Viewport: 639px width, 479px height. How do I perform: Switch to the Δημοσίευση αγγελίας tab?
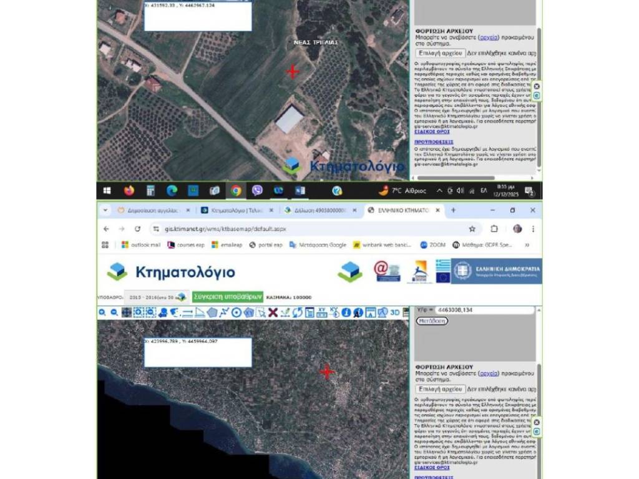click(x=153, y=211)
